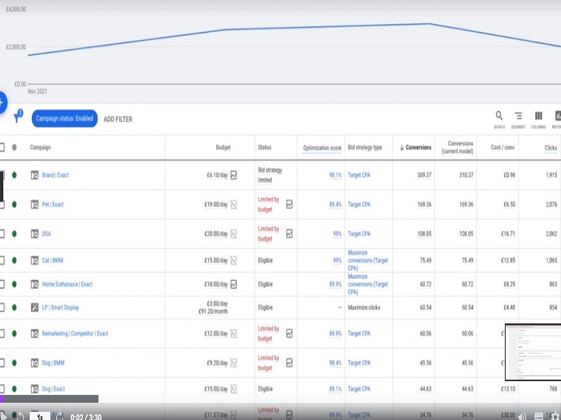
Task: Toggle the select-all campaigns checkbox
Action: click(2, 147)
